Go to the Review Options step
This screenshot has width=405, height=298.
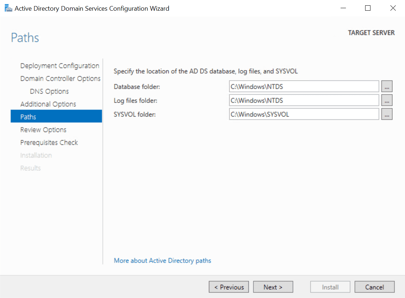(x=43, y=129)
